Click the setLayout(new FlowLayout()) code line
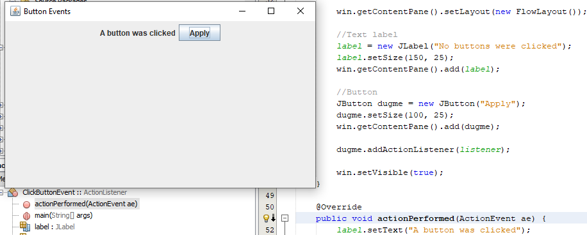The image size is (587, 235). [x=461, y=11]
